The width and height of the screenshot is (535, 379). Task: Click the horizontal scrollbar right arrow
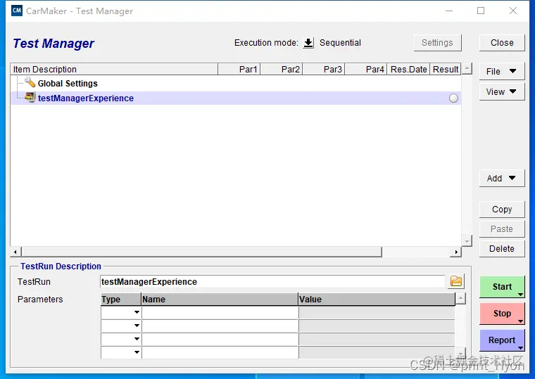(x=456, y=252)
